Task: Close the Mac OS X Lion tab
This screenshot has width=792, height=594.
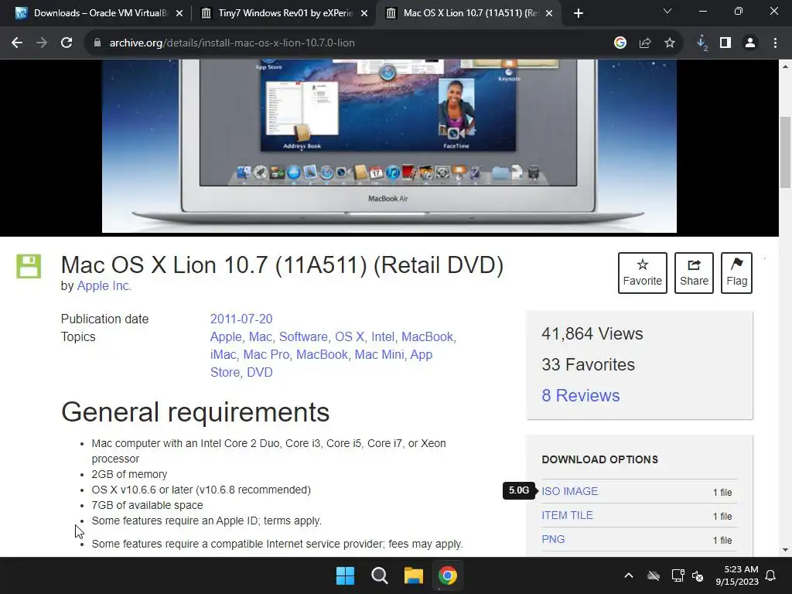Action: coord(550,13)
